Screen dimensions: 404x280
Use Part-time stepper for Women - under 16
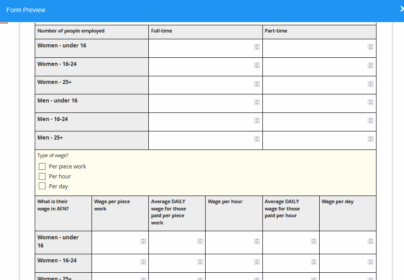pyautogui.click(x=371, y=47)
